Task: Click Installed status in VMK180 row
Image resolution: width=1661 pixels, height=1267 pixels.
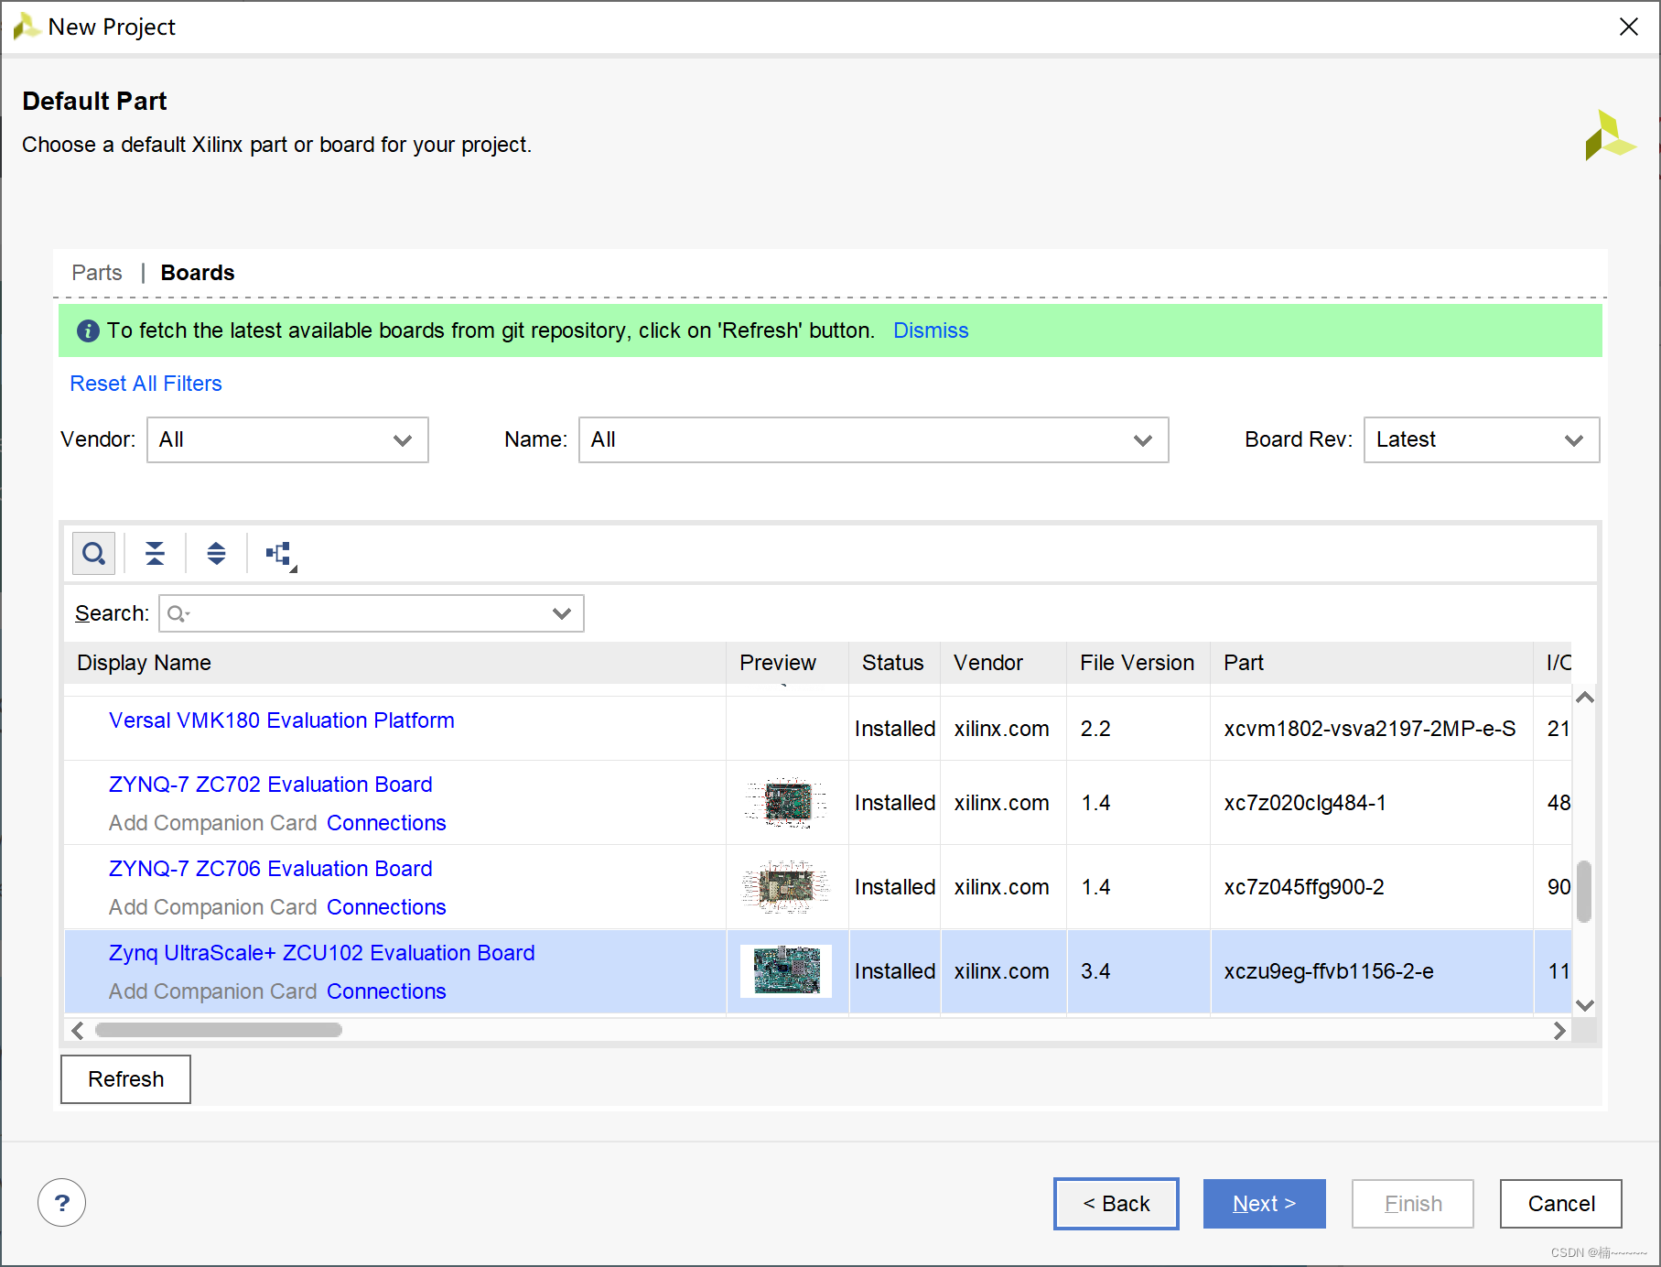Action: click(x=895, y=729)
